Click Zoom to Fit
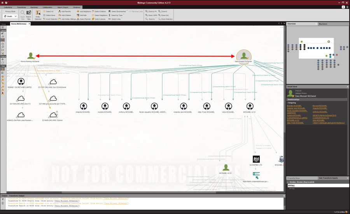This screenshot has height=214, width=350. pyautogui.click(x=151, y=11)
